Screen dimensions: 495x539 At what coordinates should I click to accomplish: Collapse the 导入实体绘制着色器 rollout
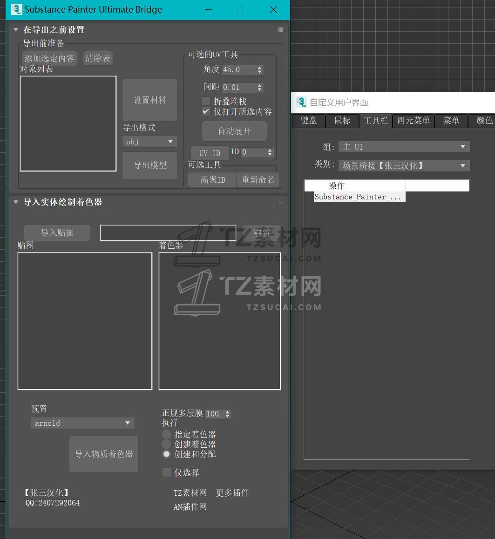(x=16, y=202)
